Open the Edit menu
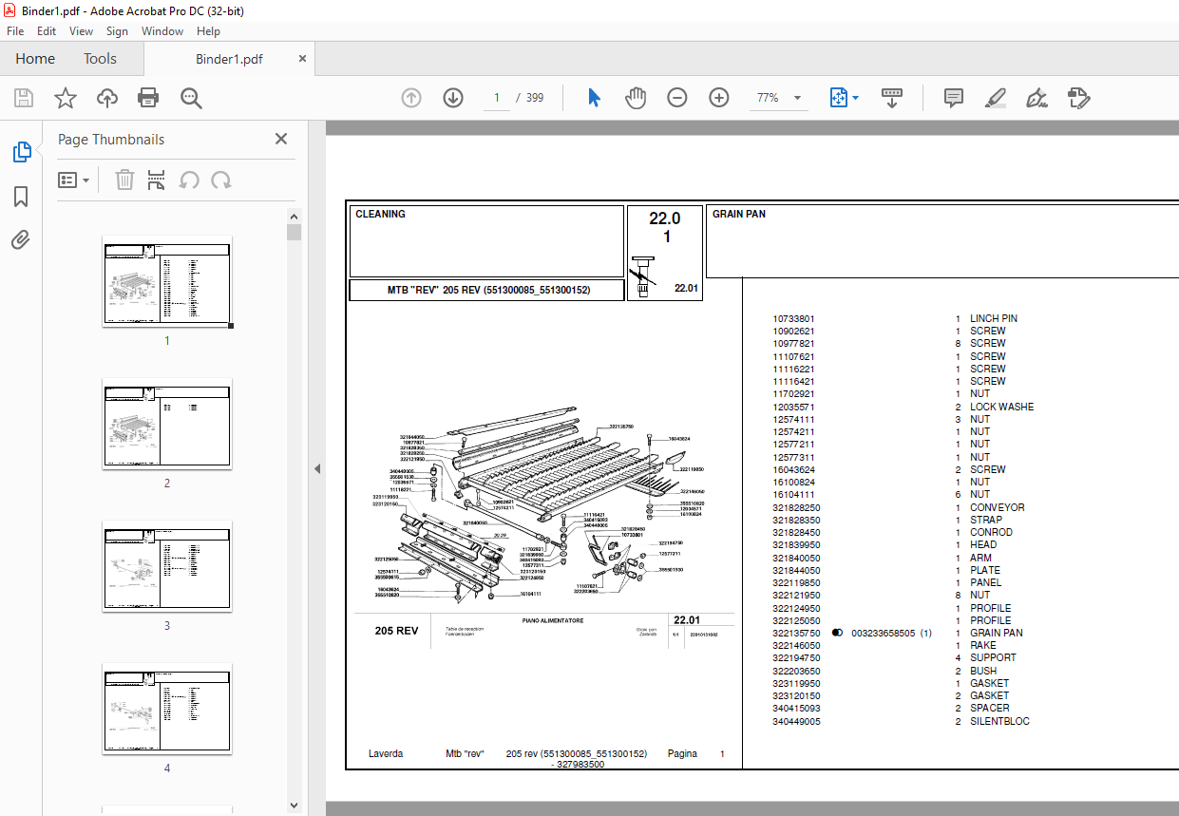Viewport: 1179px width, 816px height. click(x=47, y=31)
